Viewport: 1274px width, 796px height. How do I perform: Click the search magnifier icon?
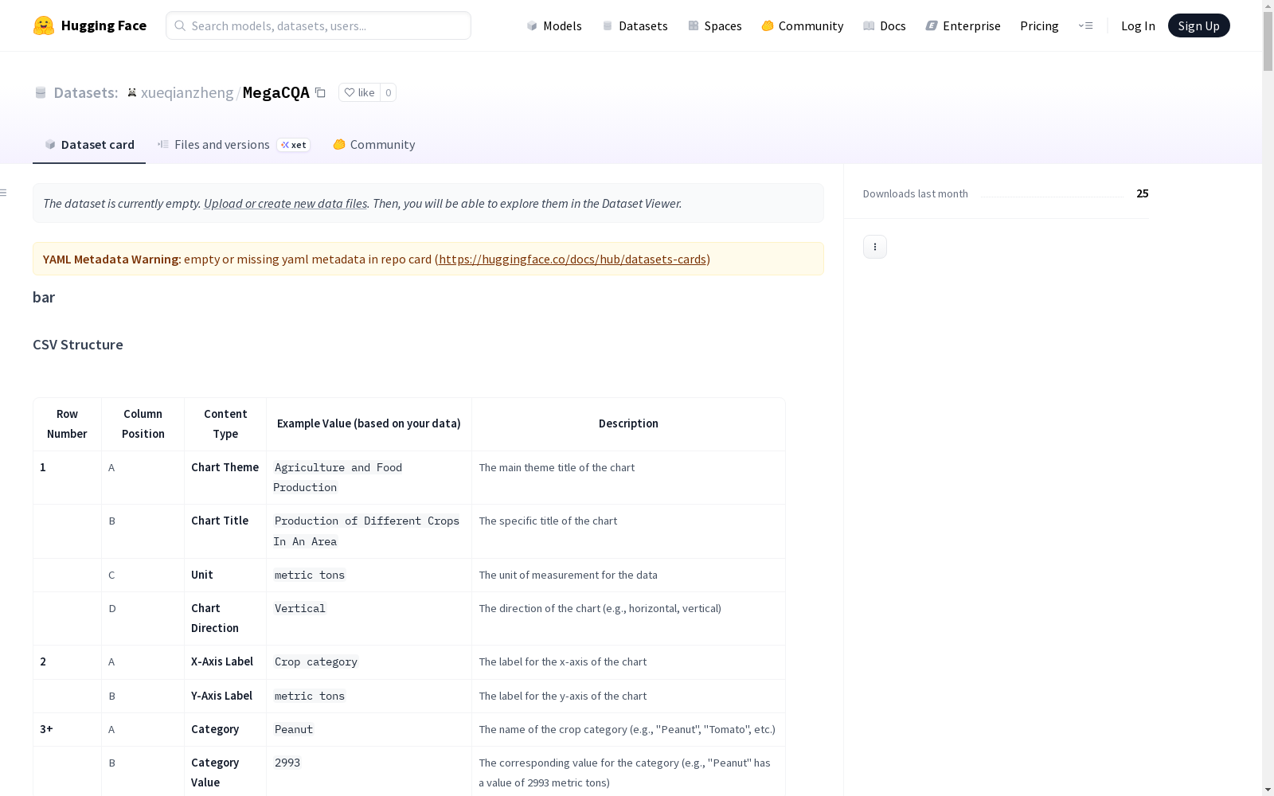(180, 25)
